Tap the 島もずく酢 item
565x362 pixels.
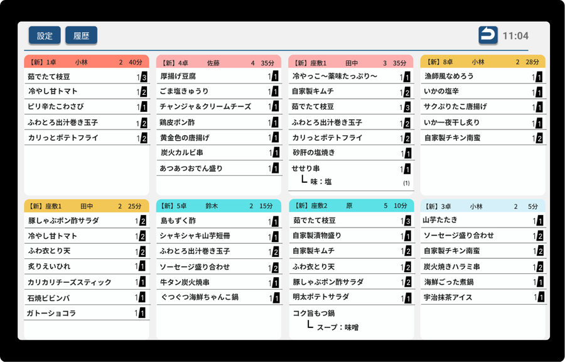point(218,221)
